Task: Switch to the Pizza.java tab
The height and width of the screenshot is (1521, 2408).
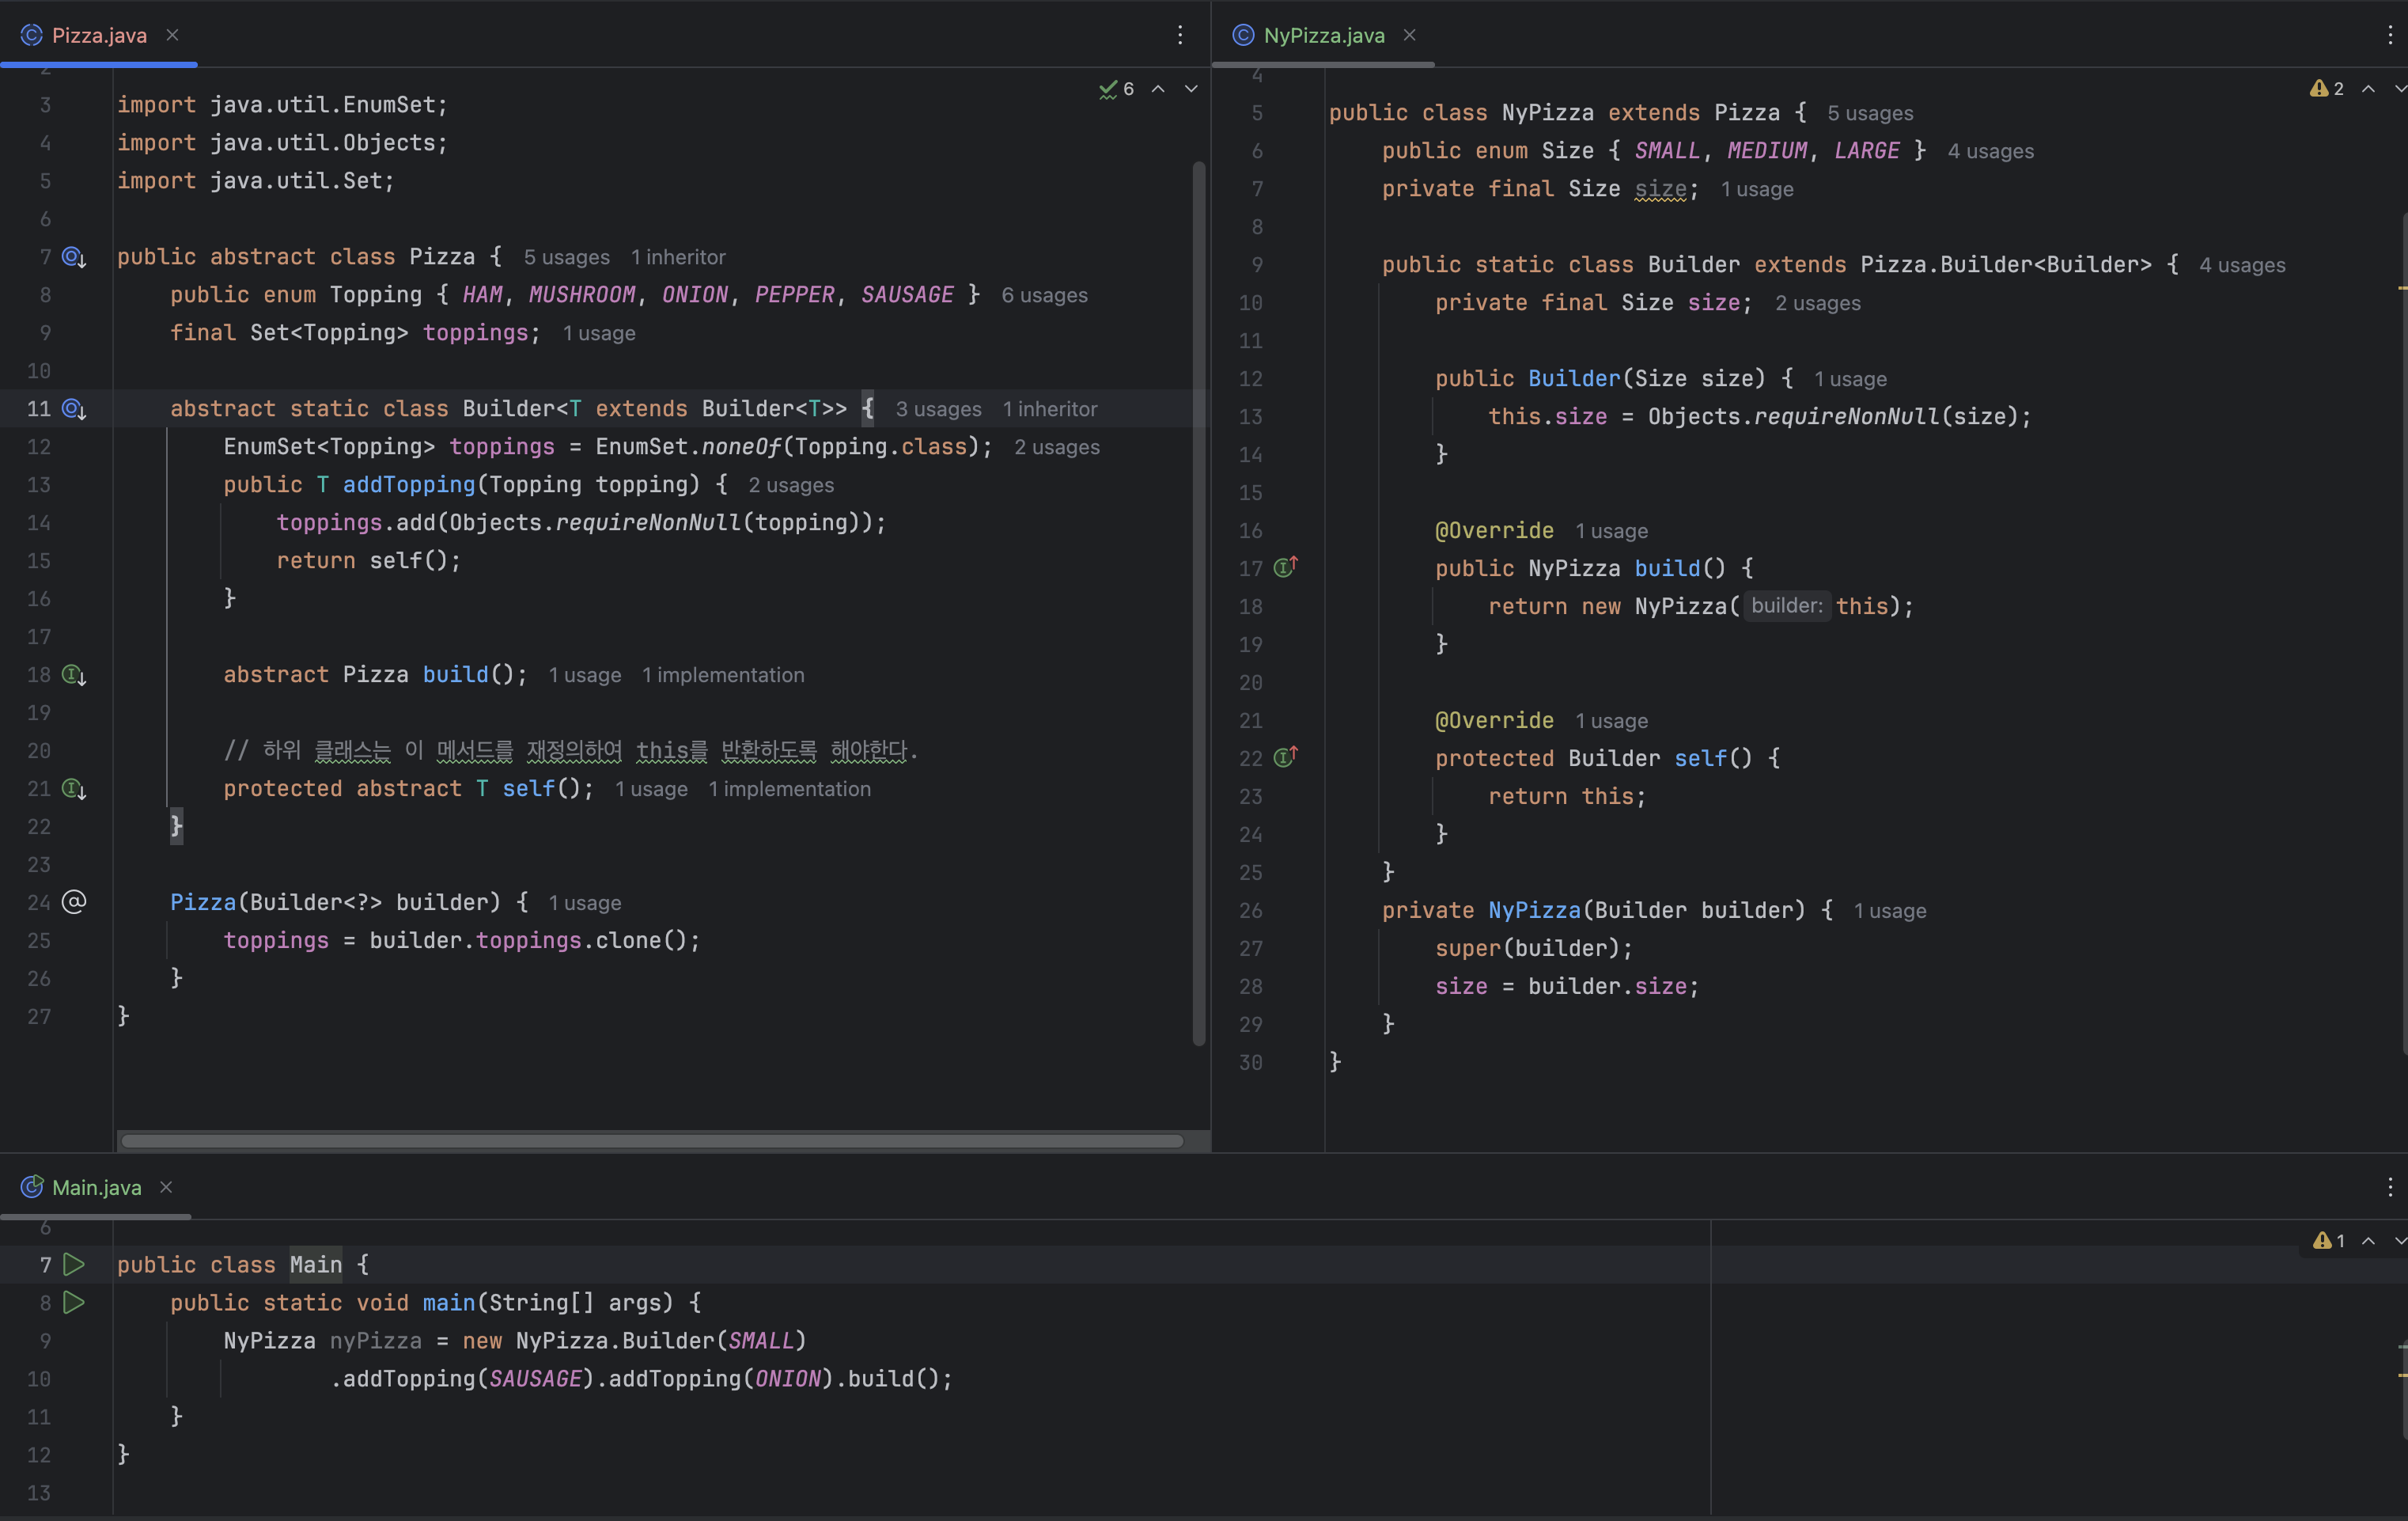Action: click(98, 35)
